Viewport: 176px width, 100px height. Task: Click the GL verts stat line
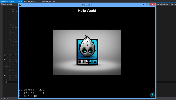pyautogui.click(x=31, y=90)
